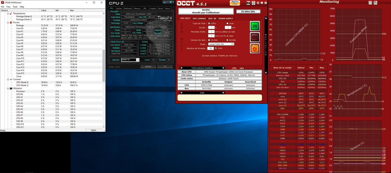The image size is (391, 173).
Task: Choose 64 bits test version
Action: 227,40
